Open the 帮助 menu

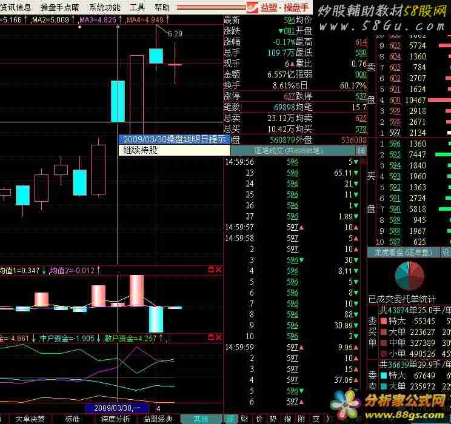tap(162, 7)
